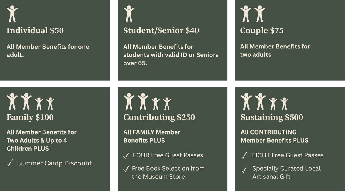Screen dimensions: 345x191
Task: Click the people icon above Sustaining $500
Action: point(264,102)
